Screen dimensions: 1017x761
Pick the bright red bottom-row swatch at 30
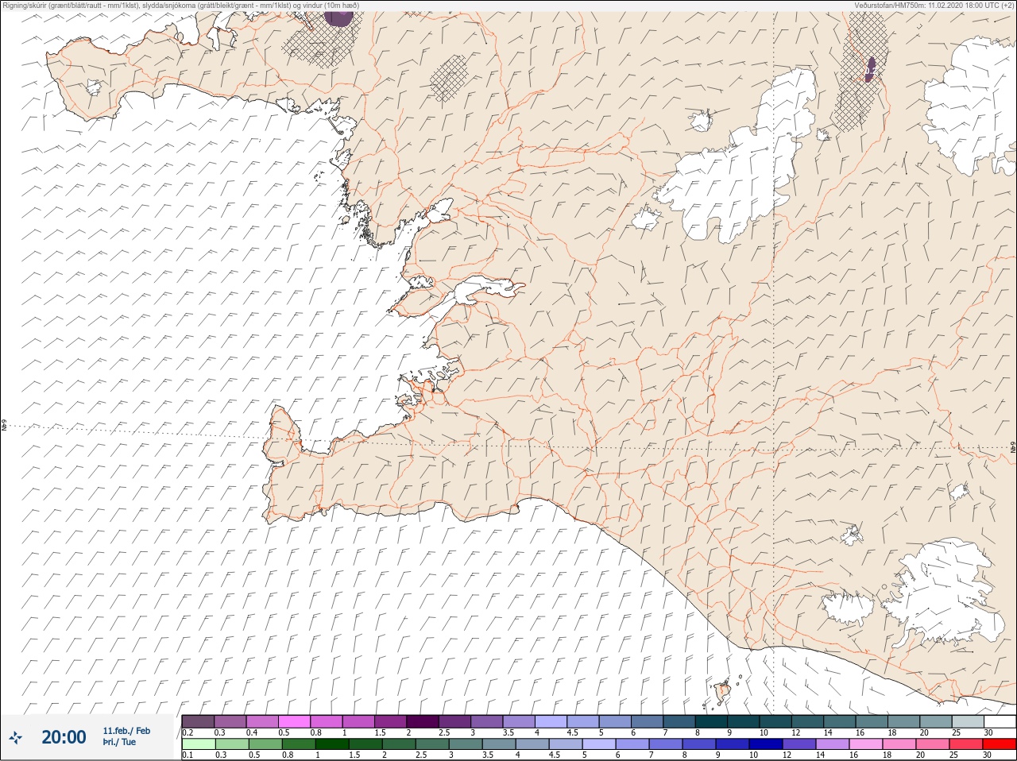coord(1000,744)
